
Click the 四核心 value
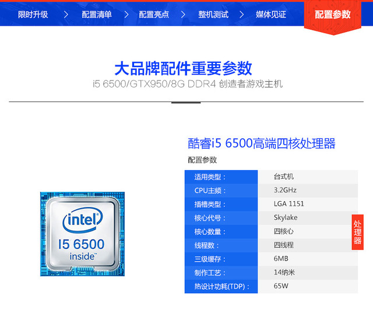click(284, 231)
